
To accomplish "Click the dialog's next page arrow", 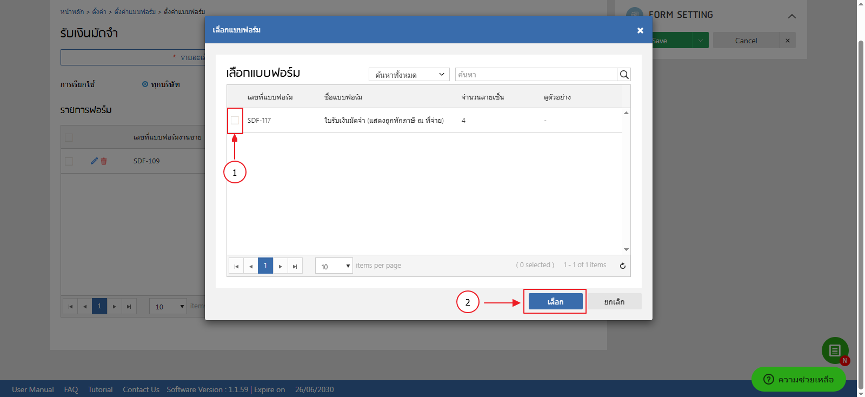I will pyautogui.click(x=280, y=266).
